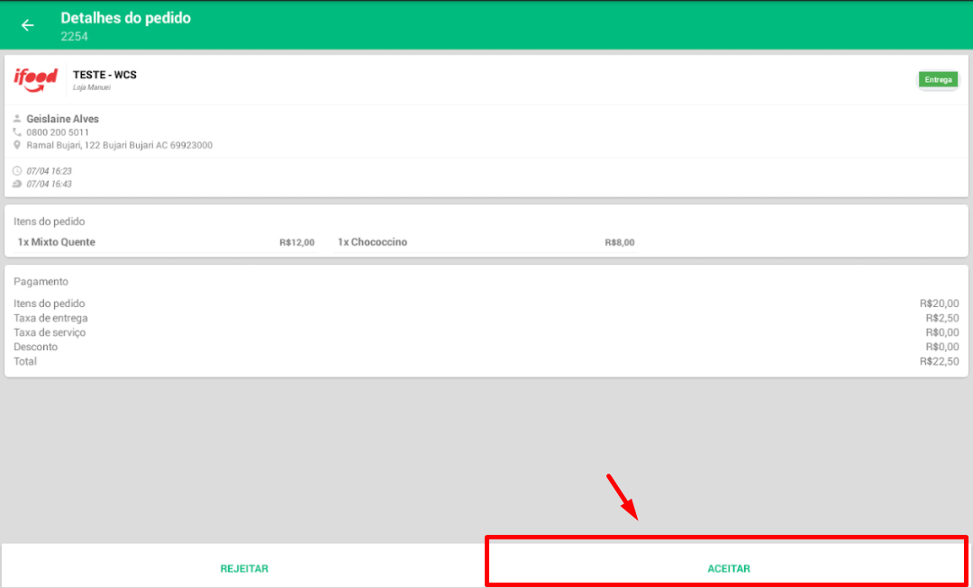Click the iFood logo
The height and width of the screenshot is (588, 973).
35,79
